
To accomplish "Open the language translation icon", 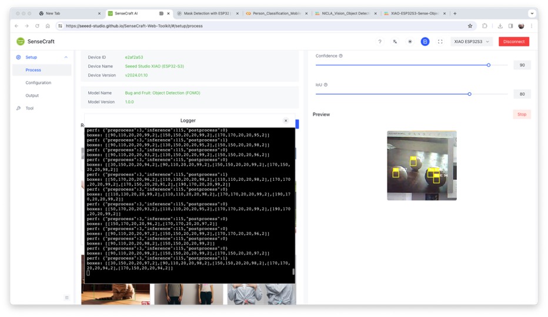I will click(395, 42).
